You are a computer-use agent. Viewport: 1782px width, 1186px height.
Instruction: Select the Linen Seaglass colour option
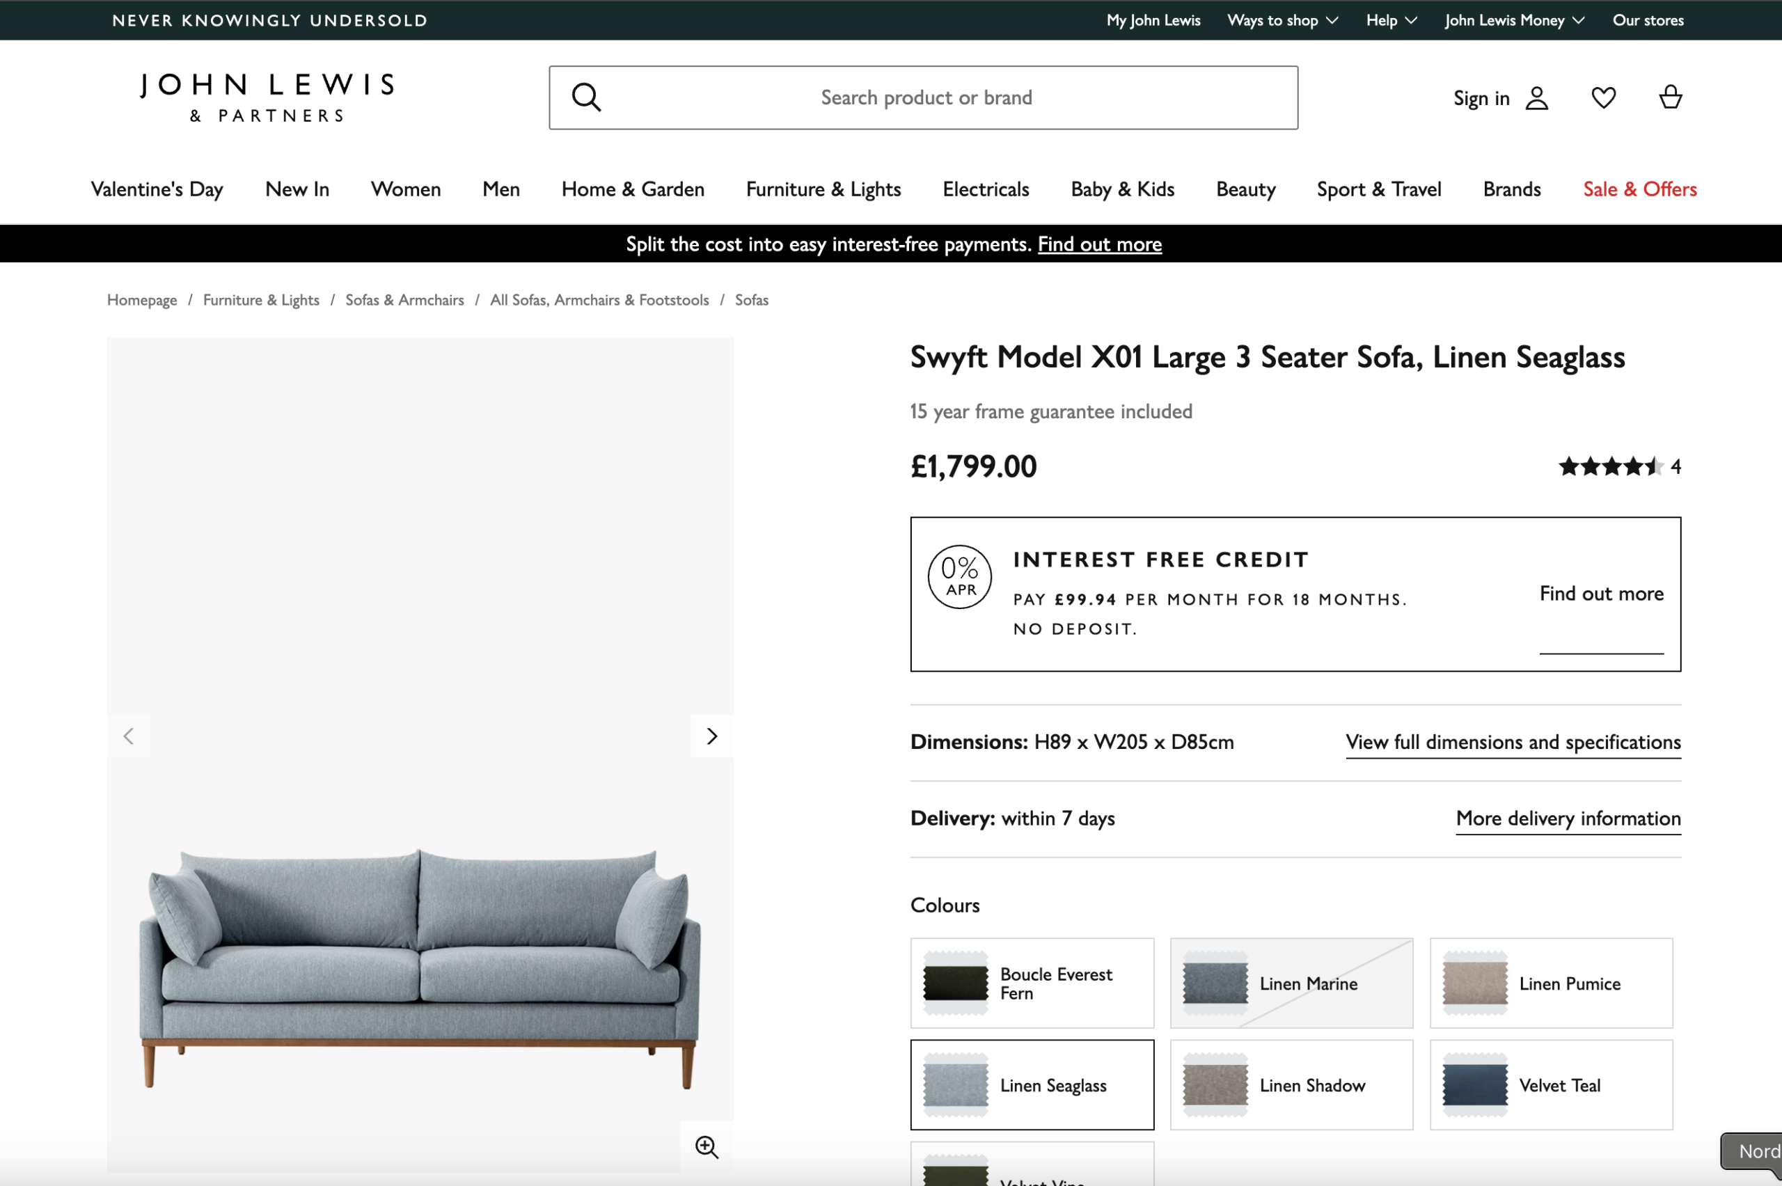(1032, 1084)
